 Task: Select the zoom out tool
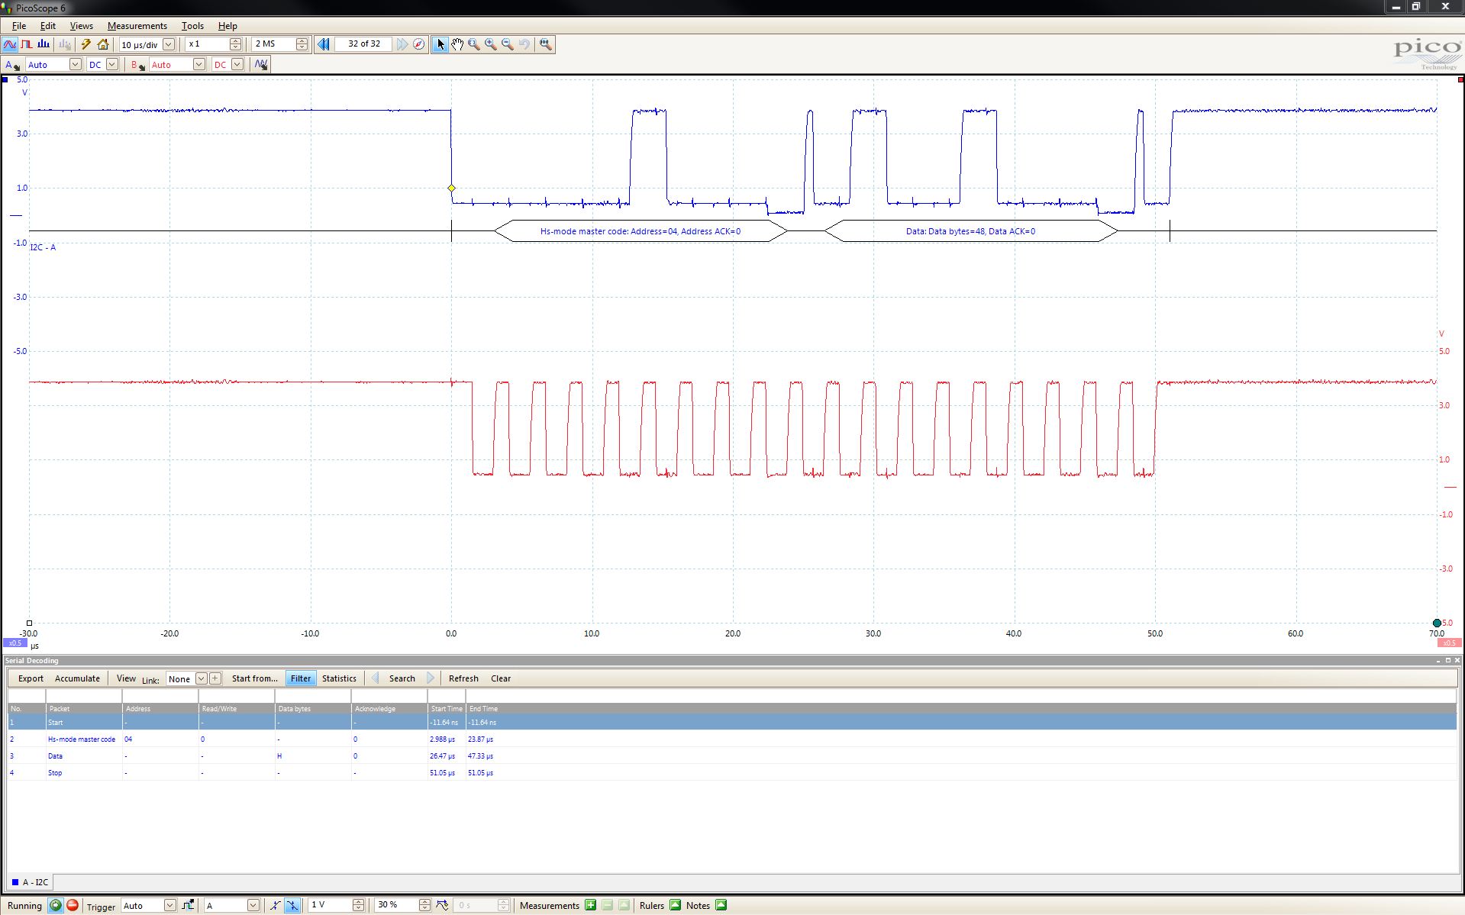click(508, 44)
